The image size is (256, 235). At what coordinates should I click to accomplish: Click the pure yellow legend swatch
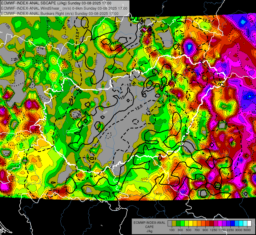(x=191, y=224)
